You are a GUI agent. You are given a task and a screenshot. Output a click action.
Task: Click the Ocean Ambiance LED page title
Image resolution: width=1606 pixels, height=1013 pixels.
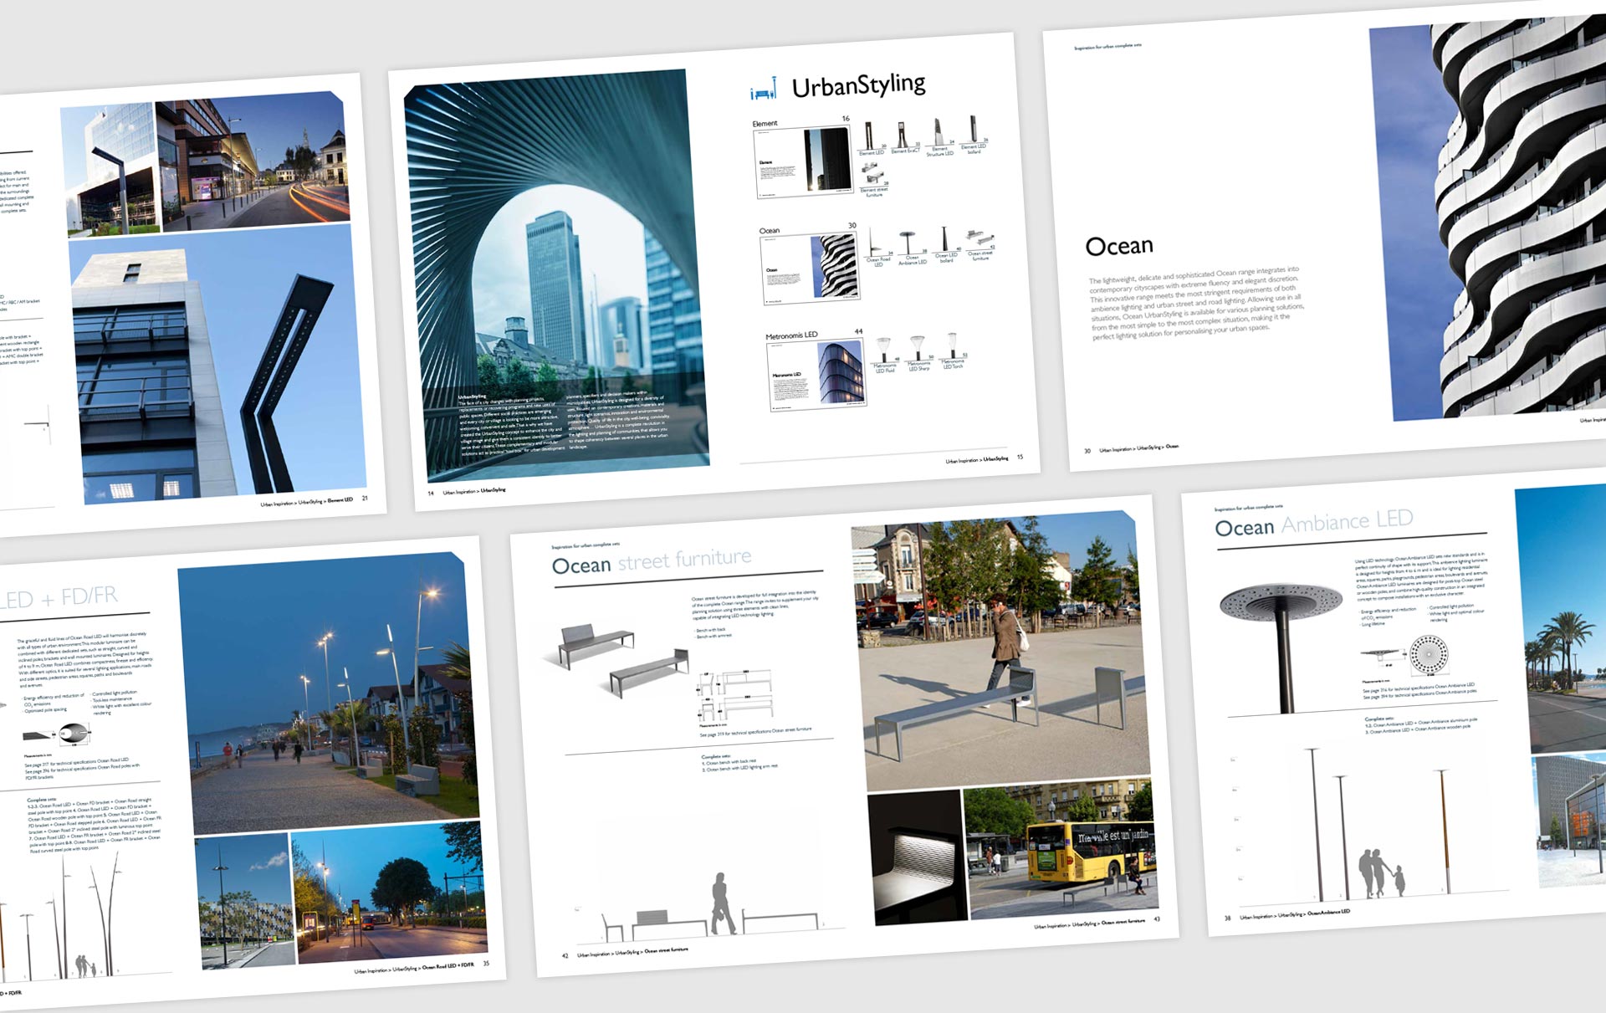point(1313,524)
